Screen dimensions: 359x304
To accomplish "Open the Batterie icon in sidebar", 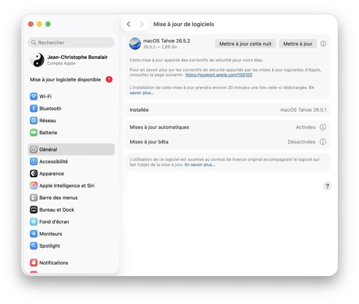I will tap(34, 132).
